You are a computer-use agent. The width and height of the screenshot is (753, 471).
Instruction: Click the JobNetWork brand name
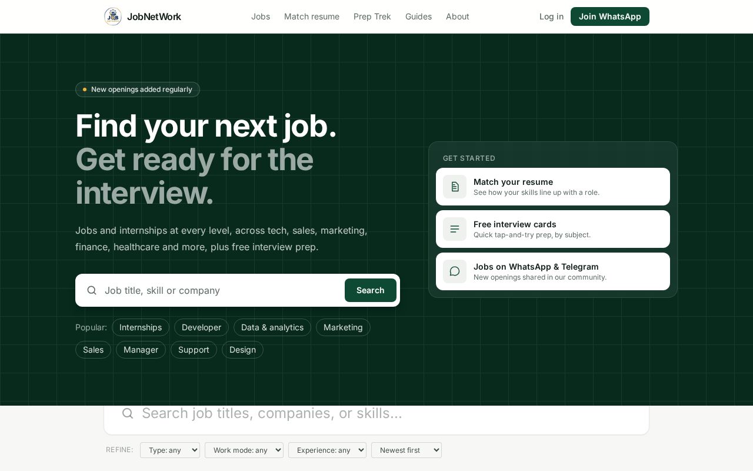[x=154, y=16]
